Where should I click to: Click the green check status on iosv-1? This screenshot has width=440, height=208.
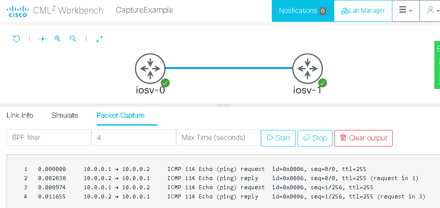click(x=323, y=83)
